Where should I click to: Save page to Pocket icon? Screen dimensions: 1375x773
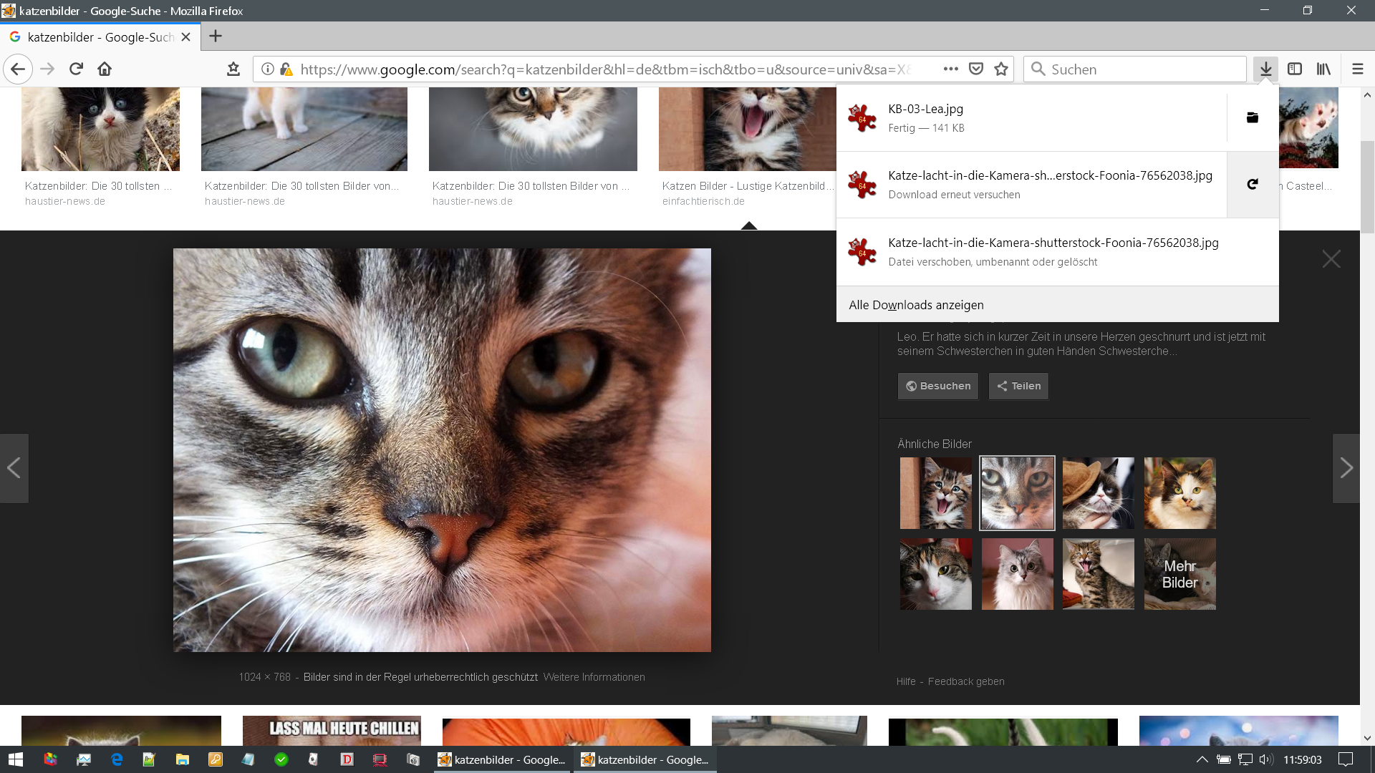click(x=975, y=69)
